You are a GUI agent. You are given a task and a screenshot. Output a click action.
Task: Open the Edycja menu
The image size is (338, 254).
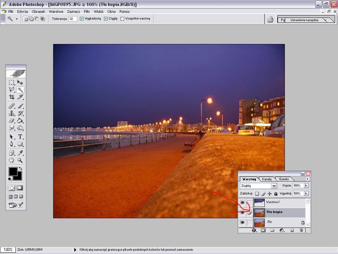pyautogui.click(x=22, y=12)
